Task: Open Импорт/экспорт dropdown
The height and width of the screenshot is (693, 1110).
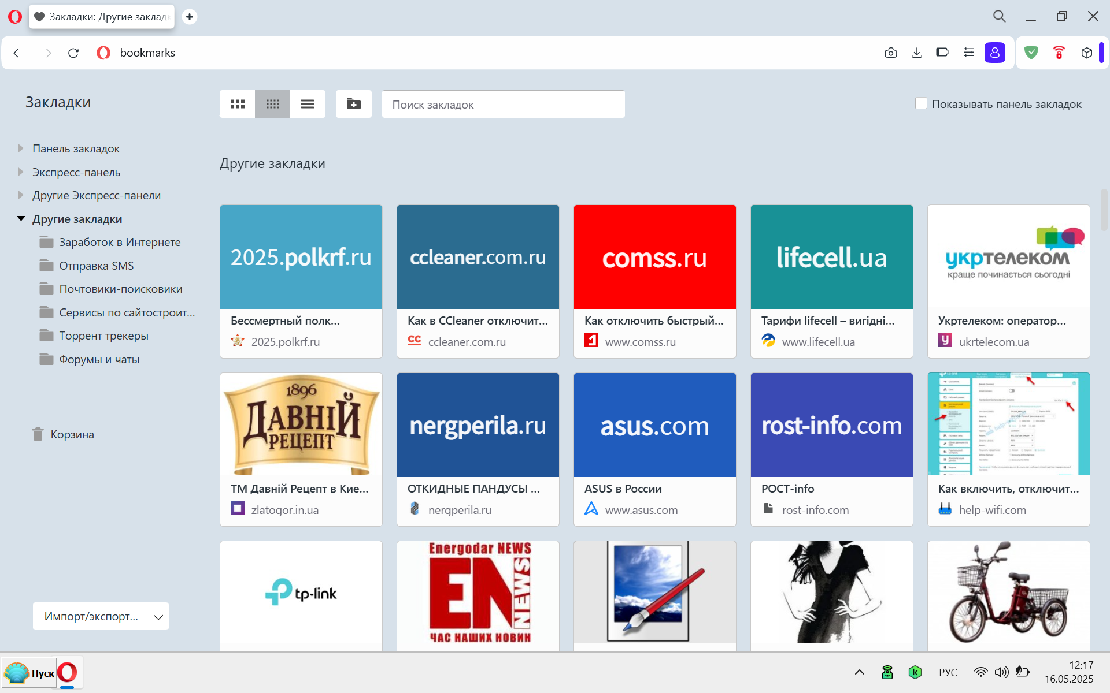Action: (x=101, y=616)
